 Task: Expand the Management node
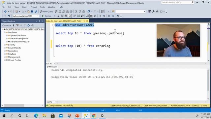(x=5, y=57)
